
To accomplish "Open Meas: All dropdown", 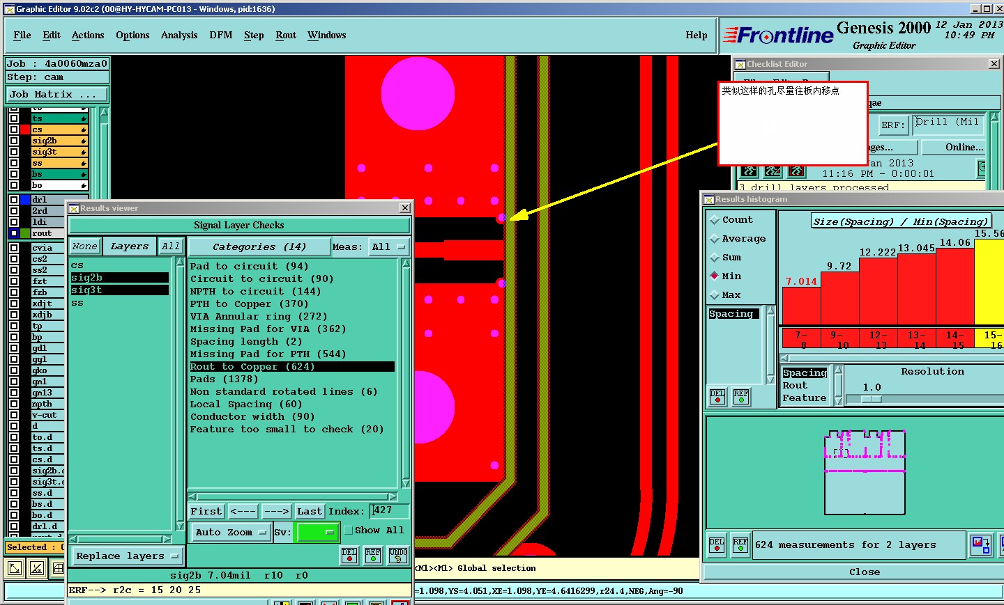I will click(x=388, y=247).
